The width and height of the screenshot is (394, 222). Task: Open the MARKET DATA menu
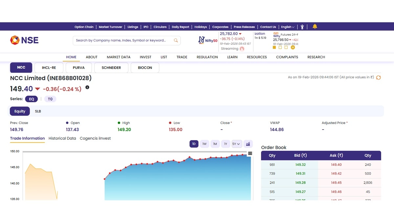pos(119,57)
